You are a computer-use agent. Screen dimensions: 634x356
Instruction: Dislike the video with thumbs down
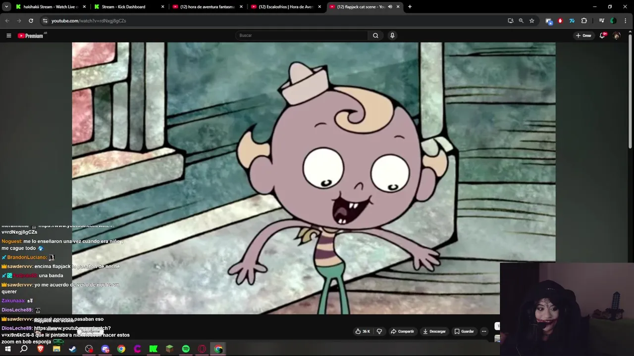tap(379, 331)
